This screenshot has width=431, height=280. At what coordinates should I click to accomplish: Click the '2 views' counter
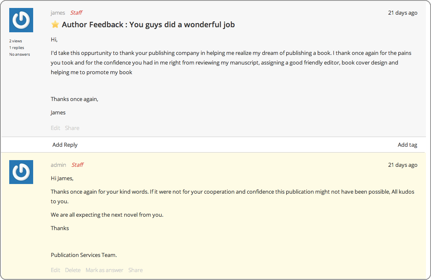[16, 41]
